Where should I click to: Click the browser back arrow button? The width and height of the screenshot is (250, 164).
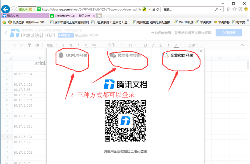6,9
